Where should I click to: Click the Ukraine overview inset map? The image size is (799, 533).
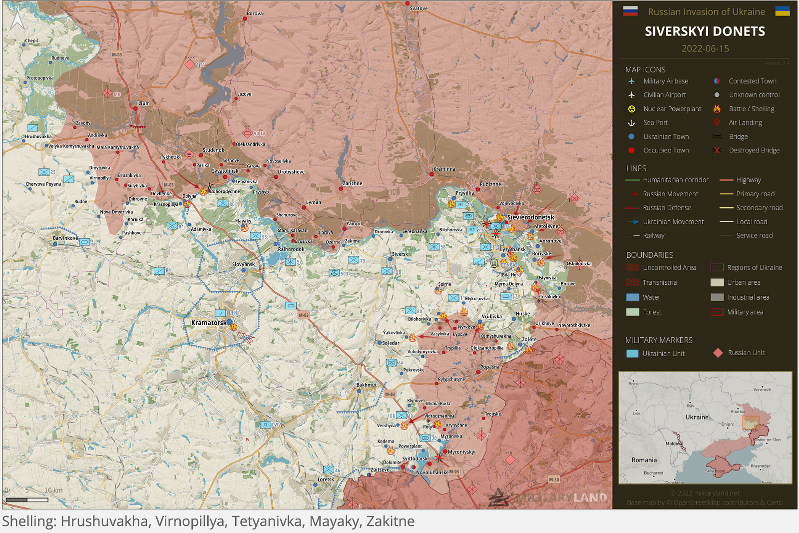point(705,428)
